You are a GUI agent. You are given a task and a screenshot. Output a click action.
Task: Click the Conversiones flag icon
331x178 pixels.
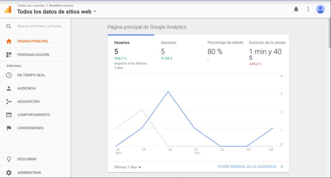tap(9, 128)
